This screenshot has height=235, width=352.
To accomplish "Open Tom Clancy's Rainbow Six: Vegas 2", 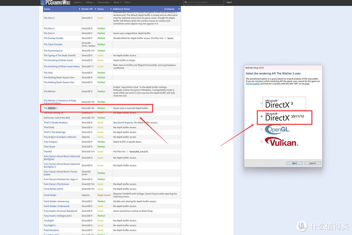I will click(61, 180).
